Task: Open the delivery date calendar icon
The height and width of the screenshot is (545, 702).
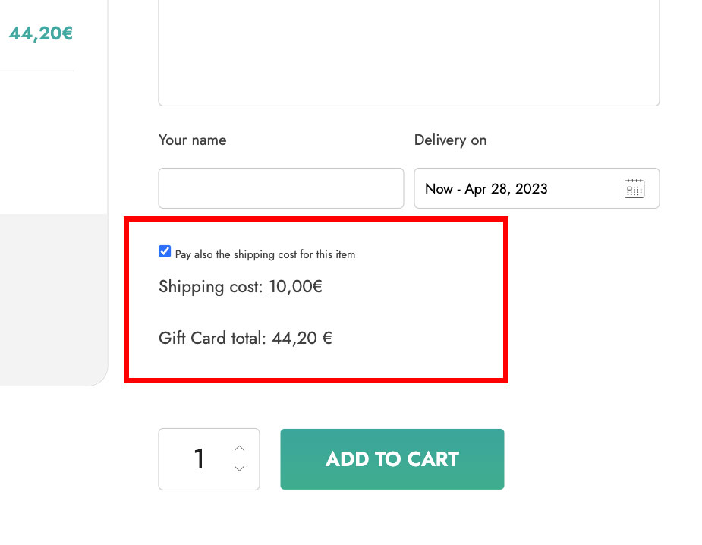Action: click(x=634, y=188)
